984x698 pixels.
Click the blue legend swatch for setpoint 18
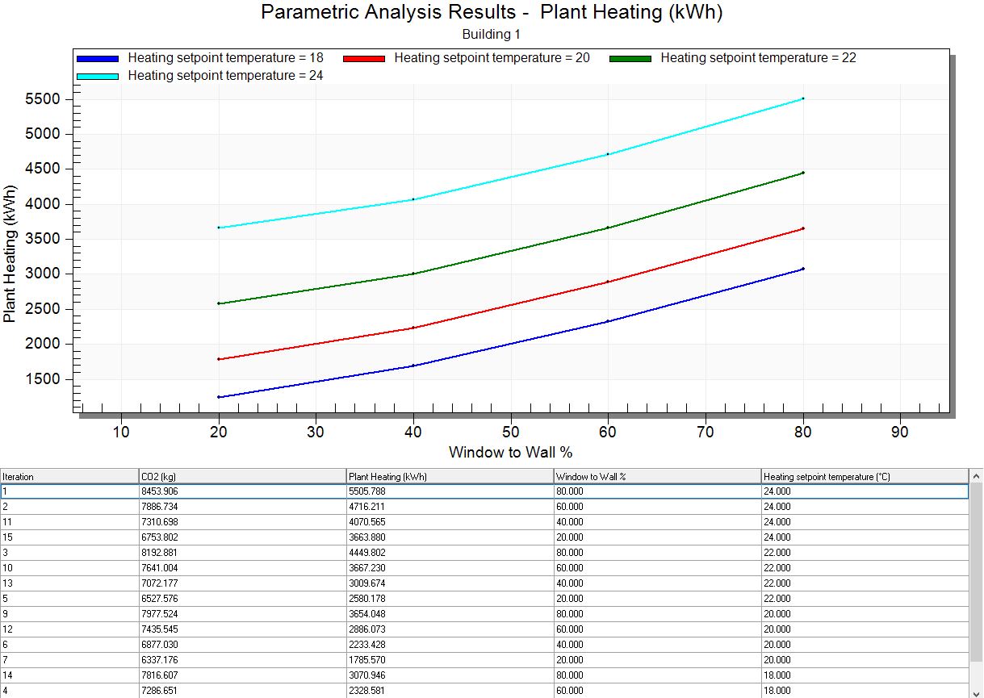(x=98, y=59)
